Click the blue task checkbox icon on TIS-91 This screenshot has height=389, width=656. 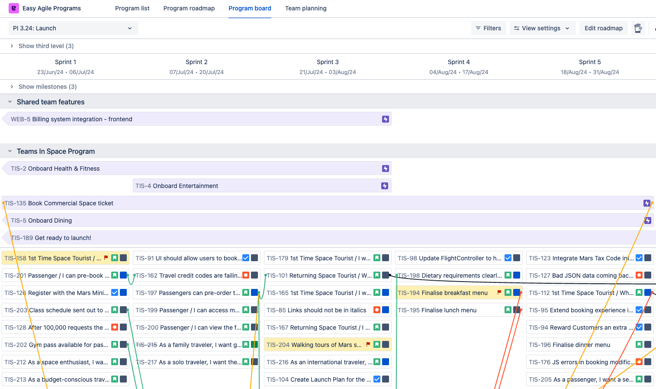pos(246,258)
